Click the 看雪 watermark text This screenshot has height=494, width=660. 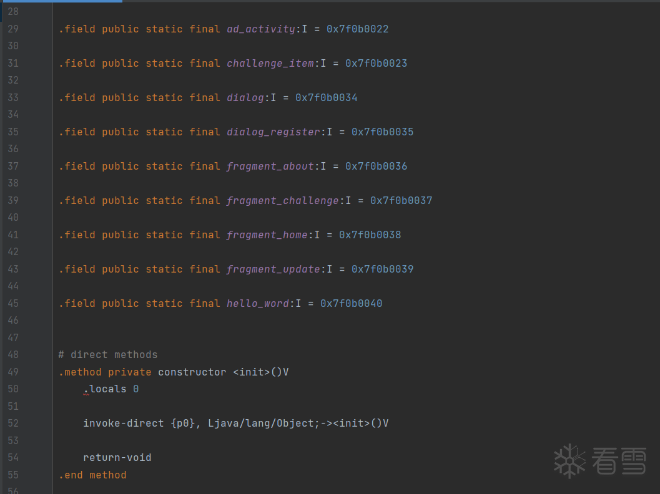pyautogui.click(x=620, y=461)
